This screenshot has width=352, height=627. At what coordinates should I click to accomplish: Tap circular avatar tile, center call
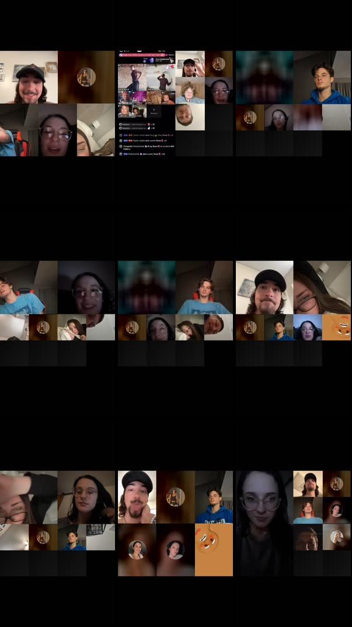pos(132,327)
